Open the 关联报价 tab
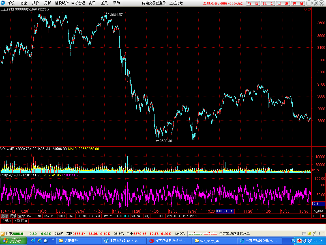This screenshot has height=245, width=326. pos(20,221)
